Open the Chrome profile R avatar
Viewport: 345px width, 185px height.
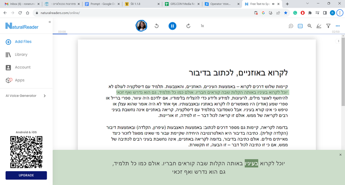coord(332,13)
